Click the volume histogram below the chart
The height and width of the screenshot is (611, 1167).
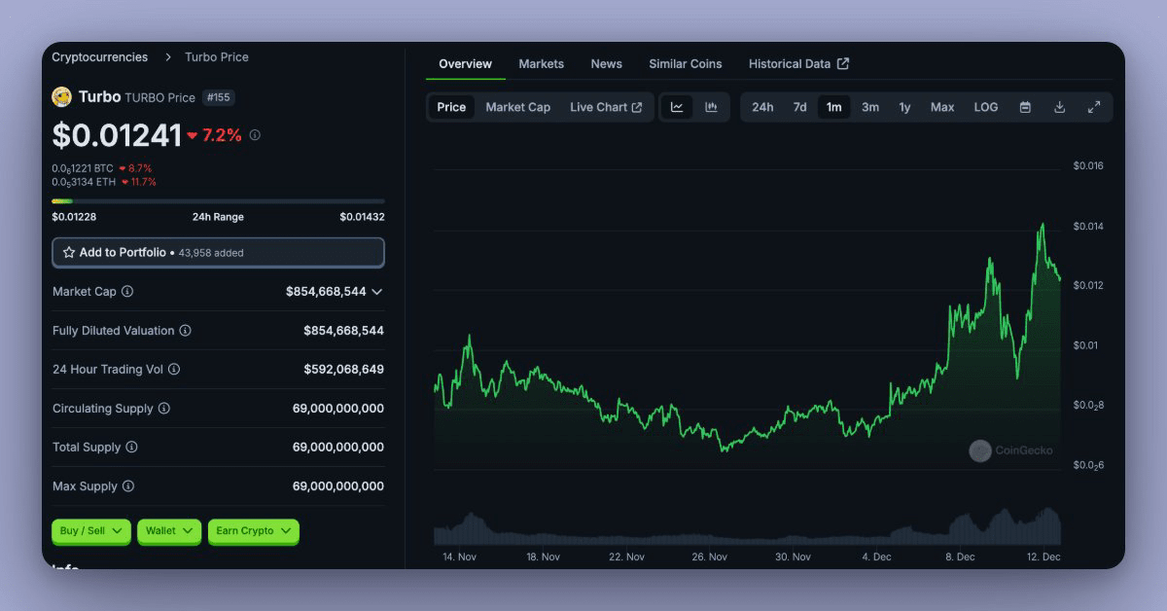tap(747, 528)
